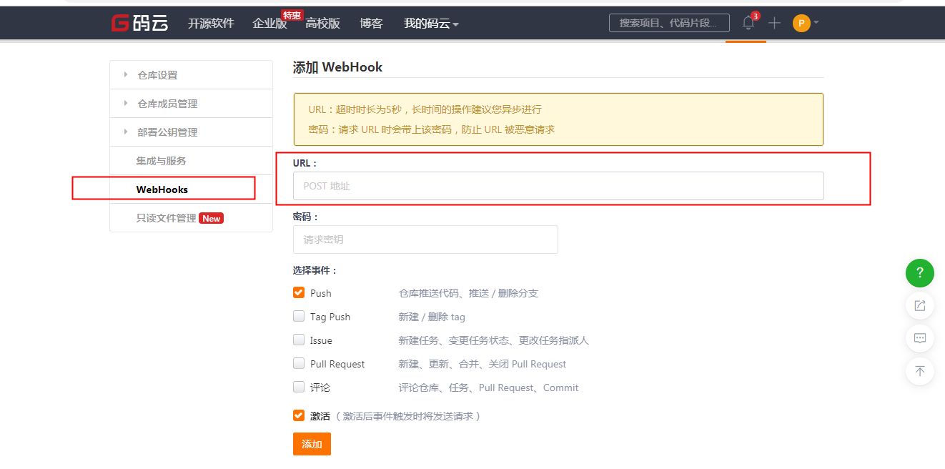Open the feedback chat floating icon

point(920,338)
